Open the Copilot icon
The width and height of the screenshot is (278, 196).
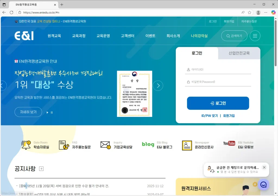(273, 12)
